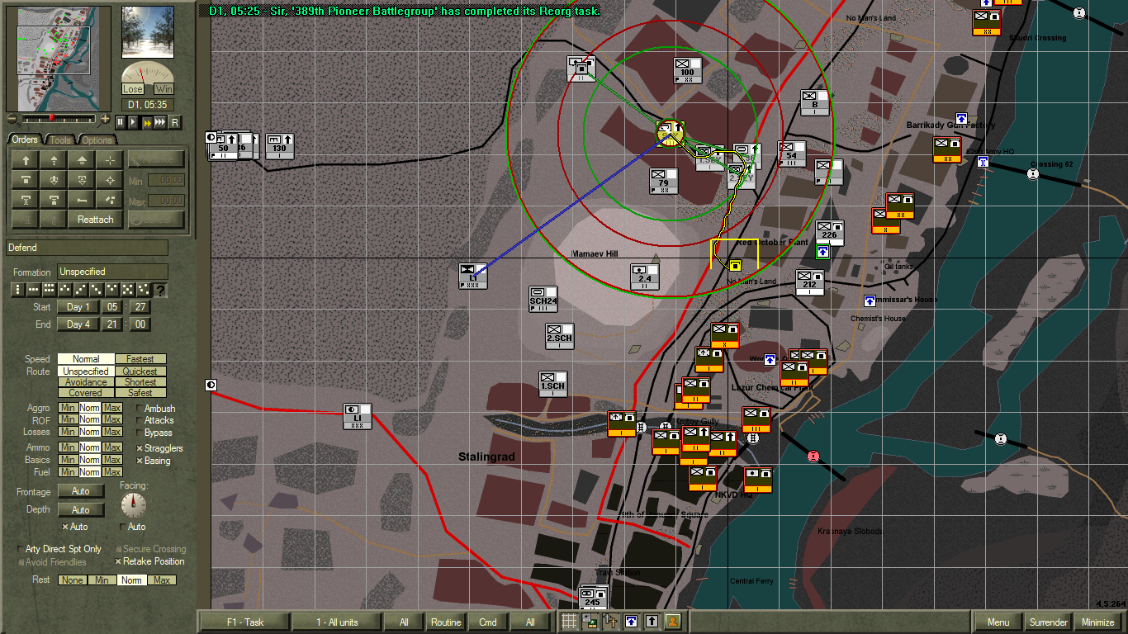This screenshot has height=634, width=1128.
Task: Pick the column formation vertical dots icon
Action: [18, 290]
